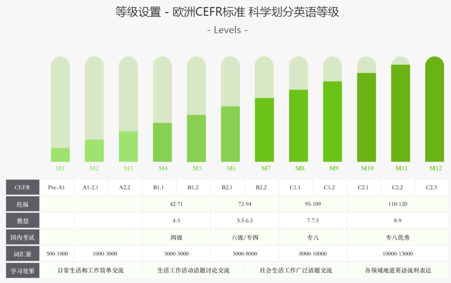The height and width of the screenshot is (283, 451).
Task: Click the M1 level progress bar
Action: pyautogui.click(x=60, y=109)
